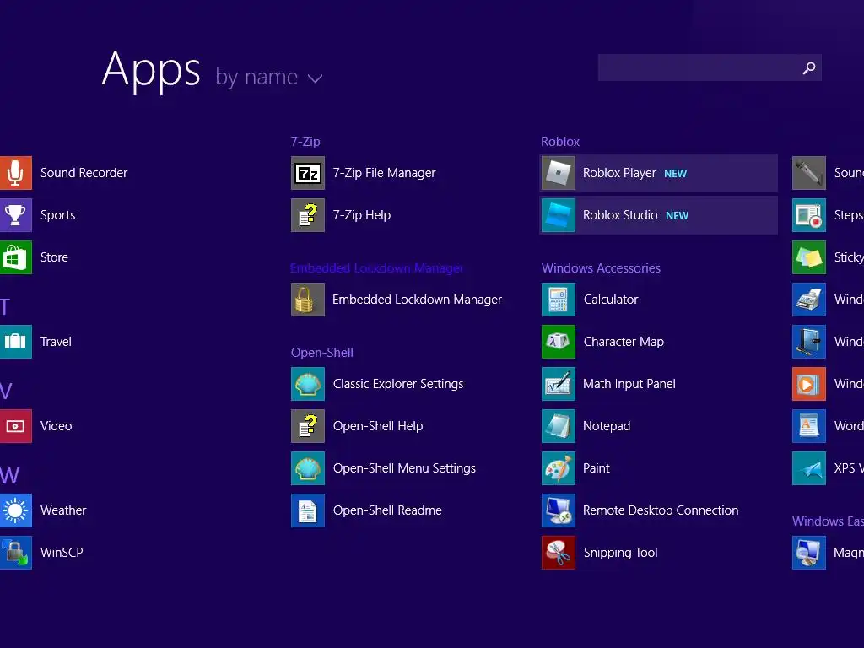Click the 'Sound Recorder' label text
864x648 pixels.
click(84, 173)
